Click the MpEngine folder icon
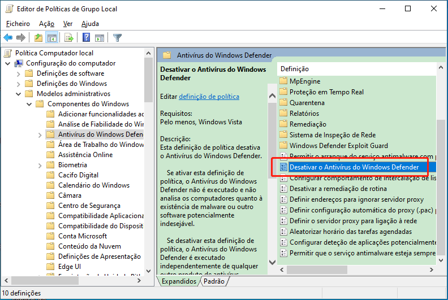448x300 pixels. coord(283,81)
